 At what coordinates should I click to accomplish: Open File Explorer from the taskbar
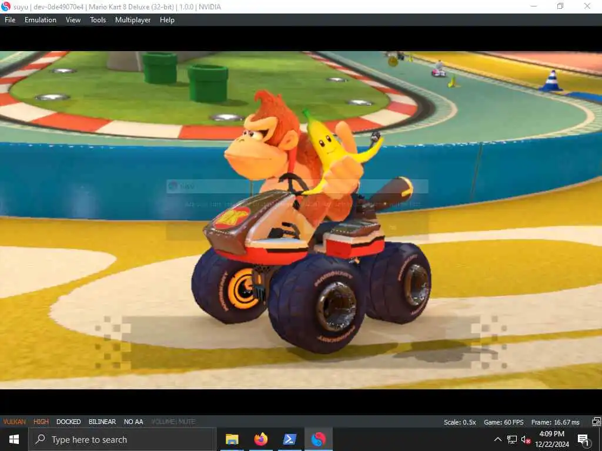(x=232, y=439)
